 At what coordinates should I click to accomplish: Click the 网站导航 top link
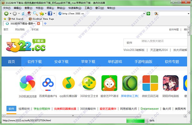point(20,29)
